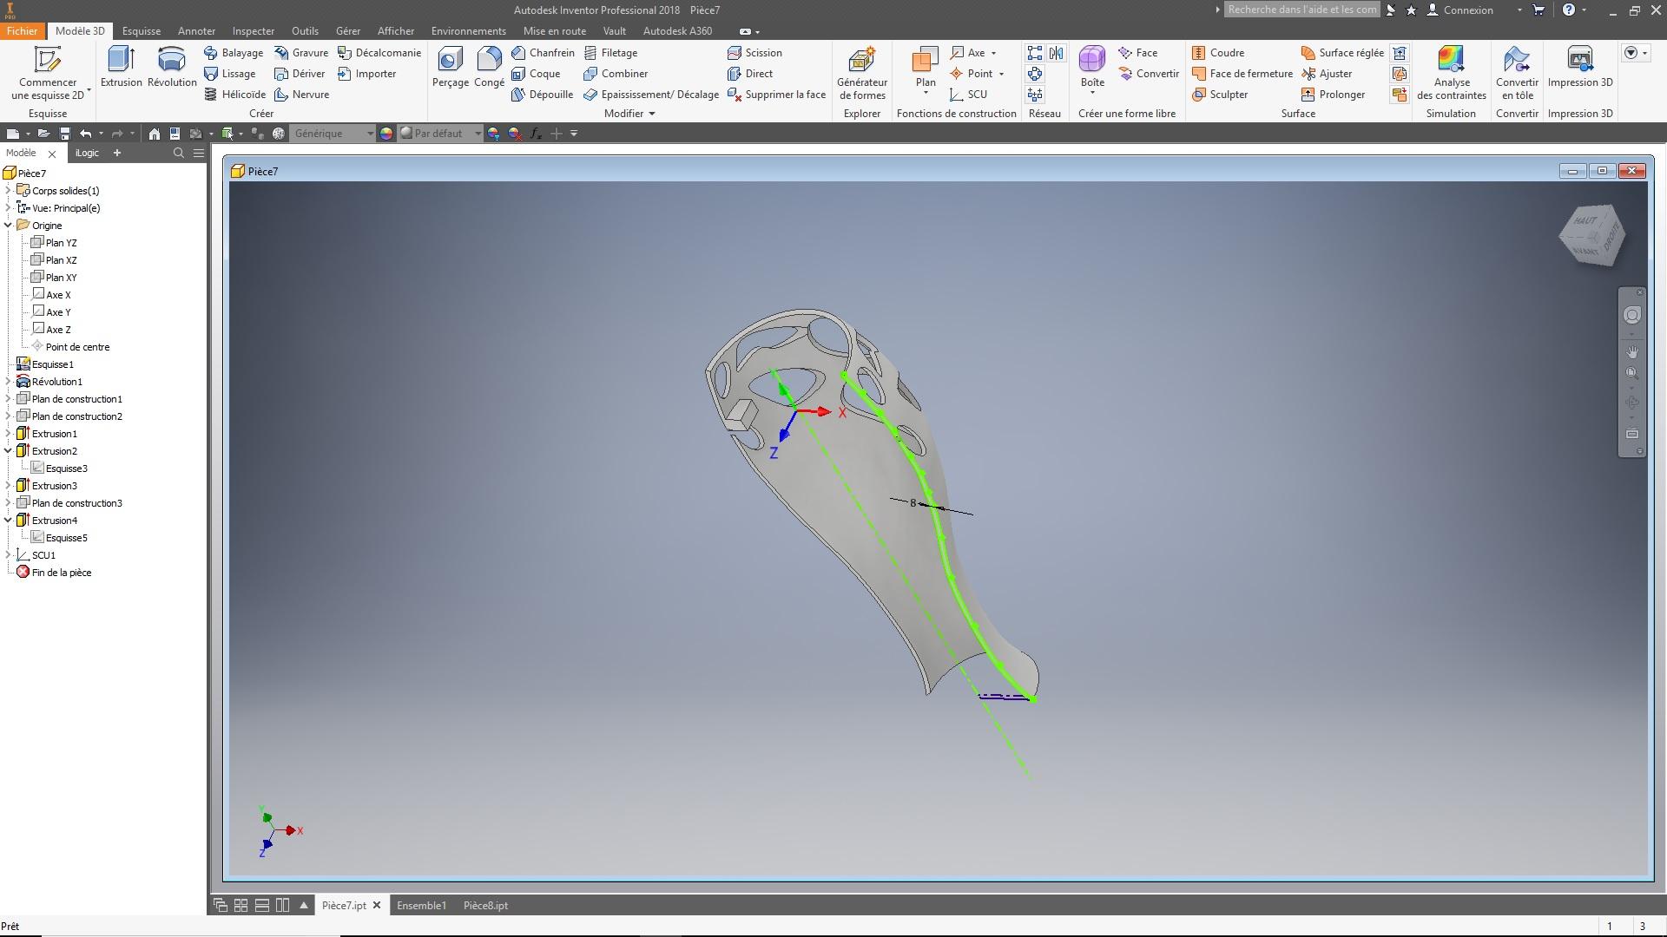Open the Générateur de formes tool
The image size is (1667, 937).
(861, 61)
